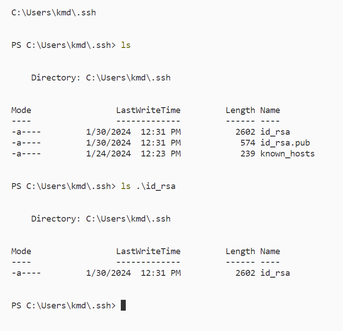The image size is (343, 331).
Task: Click the 2602 length in the second listing
Action: point(245,273)
